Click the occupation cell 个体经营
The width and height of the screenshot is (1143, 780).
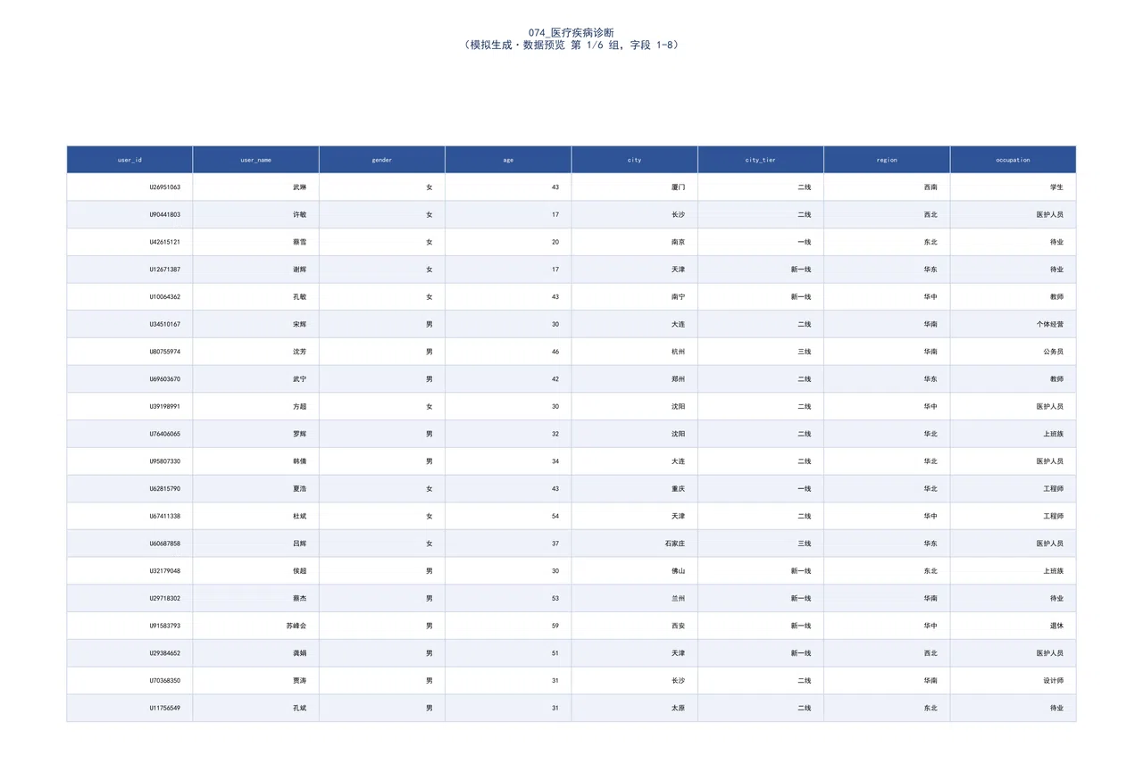1013,324
